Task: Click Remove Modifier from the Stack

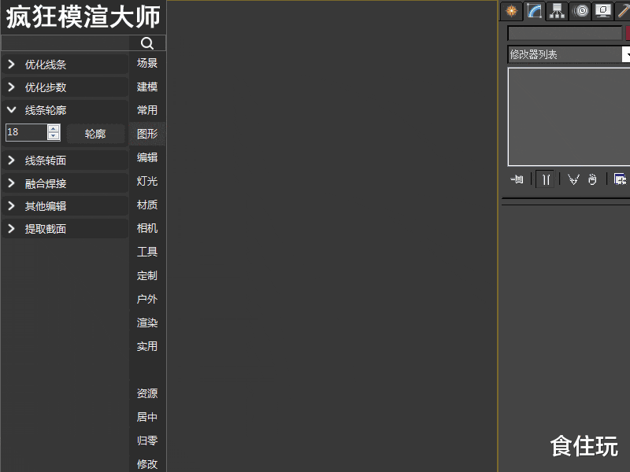Action: point(591,179)
